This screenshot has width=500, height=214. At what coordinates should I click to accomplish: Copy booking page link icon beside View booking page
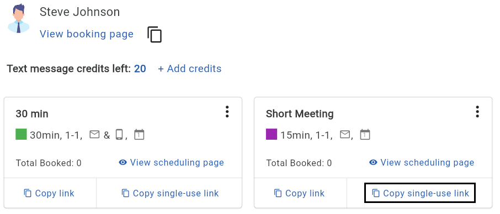(155, 35)
